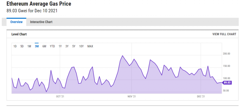Click the NOV '21 axis label
Image resolution: width=242 pixels, height=108 pixels.
coord(132,96)
